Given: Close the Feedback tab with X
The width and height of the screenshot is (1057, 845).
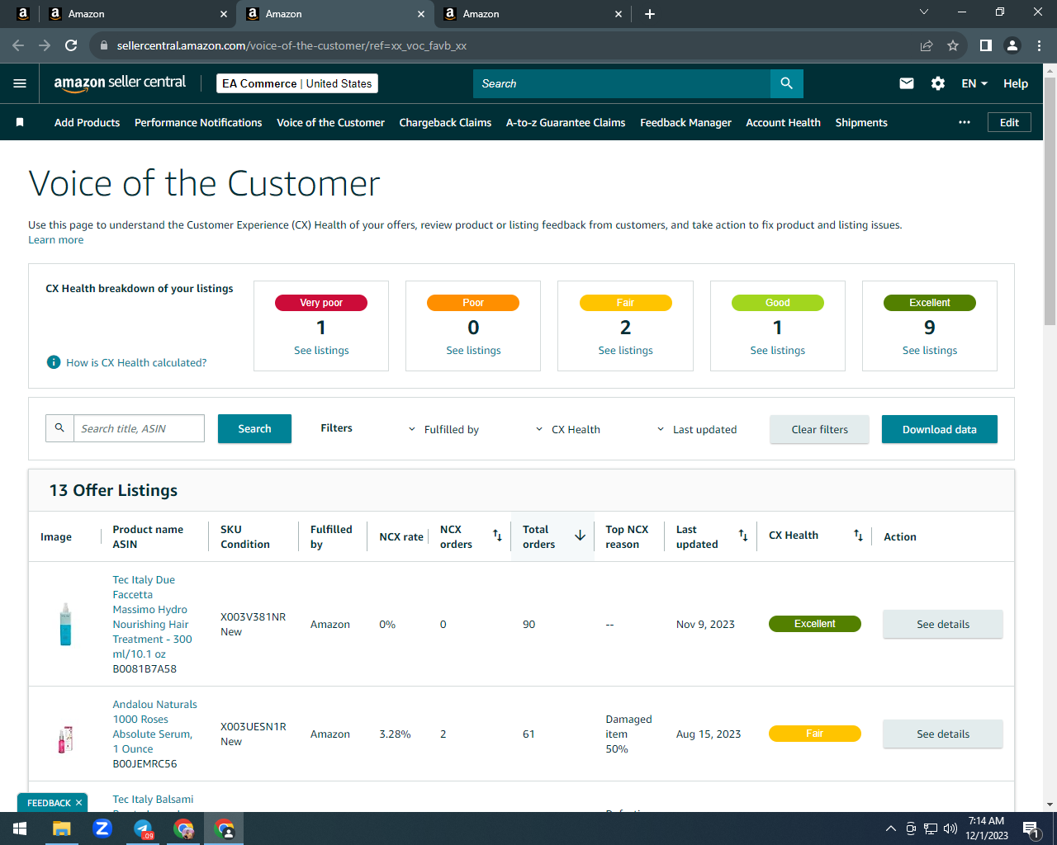Looking at the screenshot, I should pos(78,803).
